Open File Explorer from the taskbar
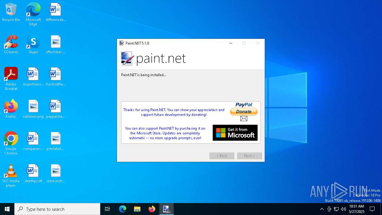 137,209
